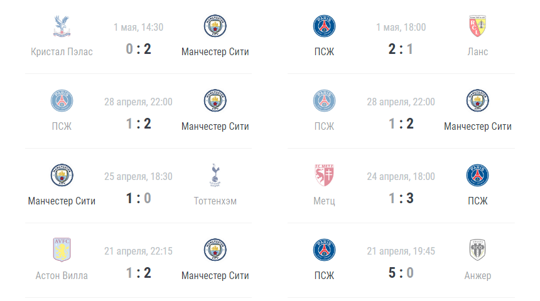Click the Crystal Palace eagle logo
This screenshot has width=540, height=301.
[x=62, y=26]
